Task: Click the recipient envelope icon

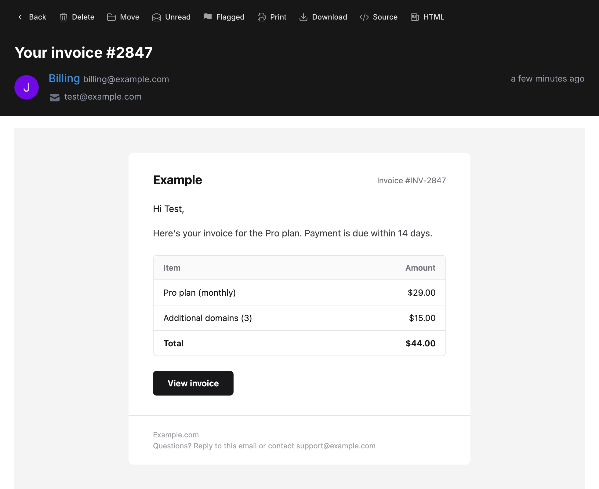Action: point(55,97)
